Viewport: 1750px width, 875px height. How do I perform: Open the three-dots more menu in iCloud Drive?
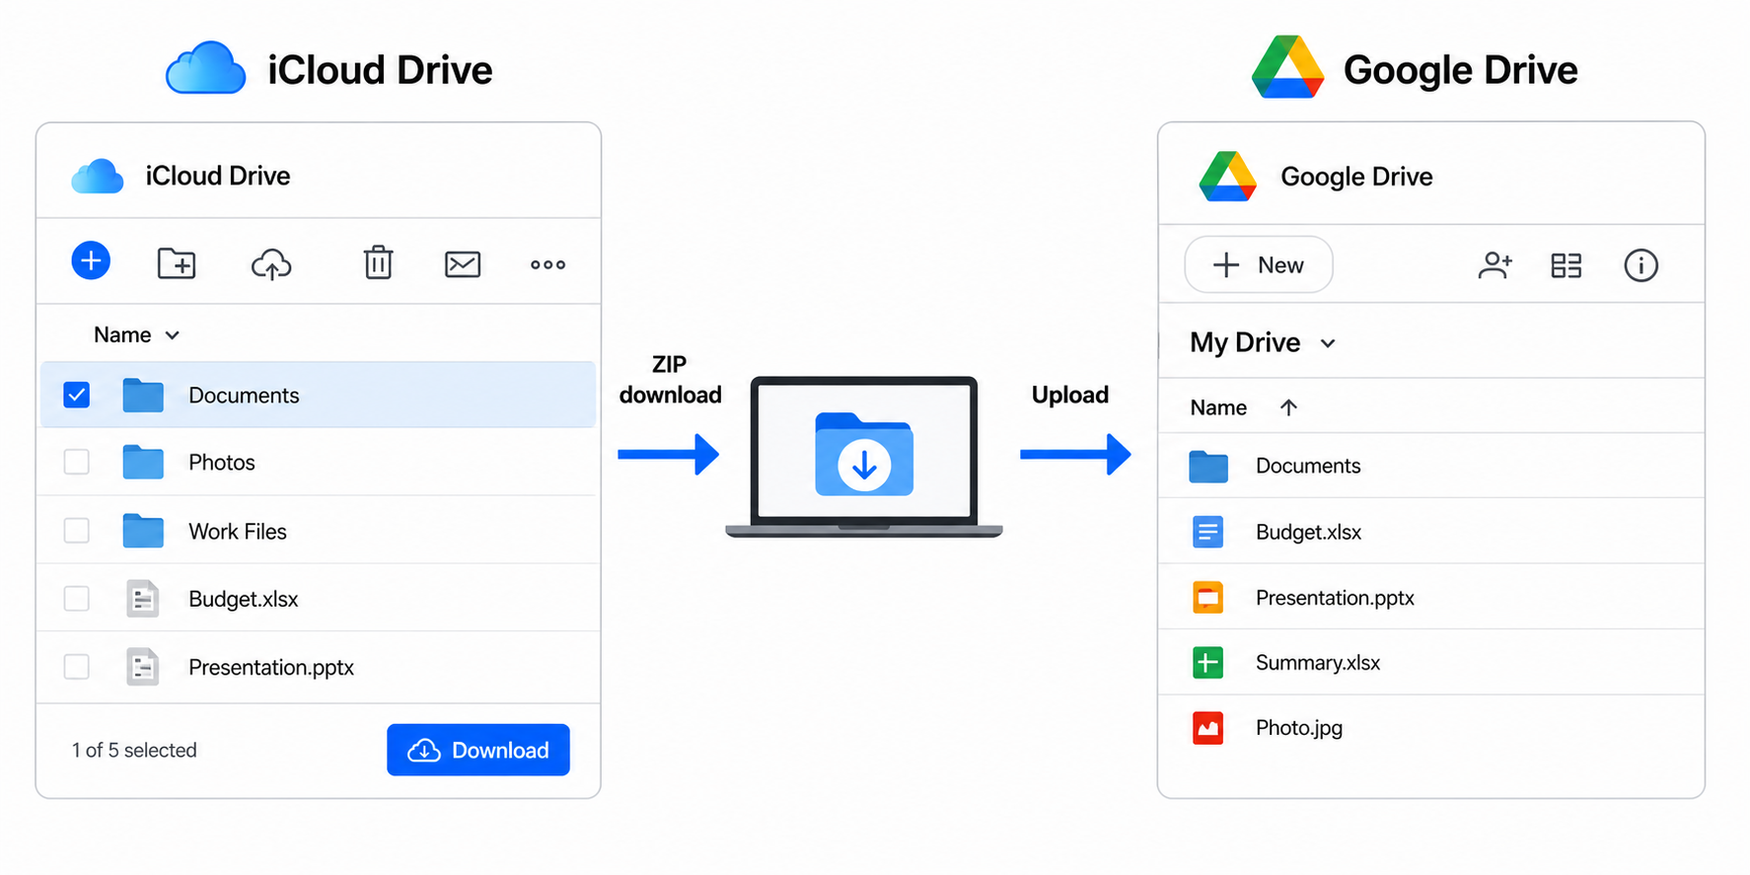(547, 264)
